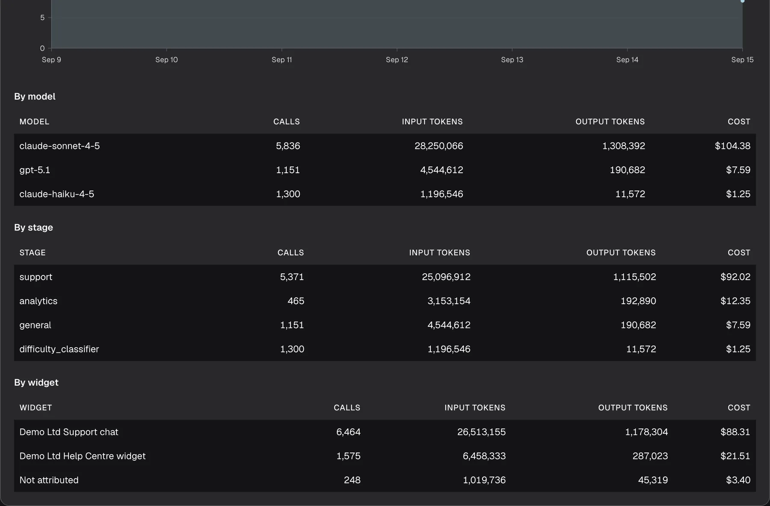
Task: Click the 248 calls value
Action: point(352,480)
